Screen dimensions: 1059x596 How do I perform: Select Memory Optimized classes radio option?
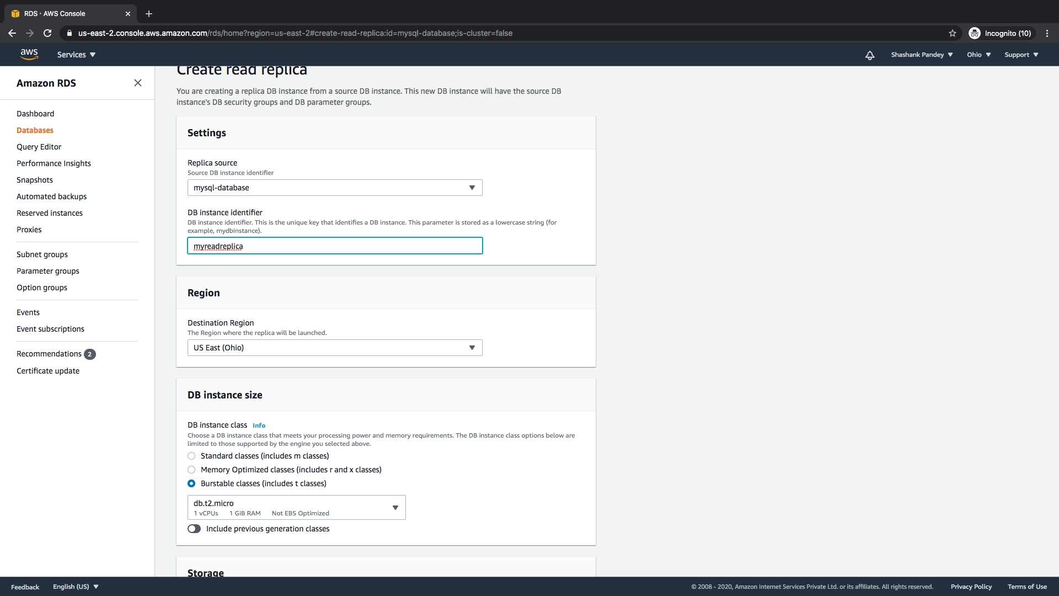point(191,470)
